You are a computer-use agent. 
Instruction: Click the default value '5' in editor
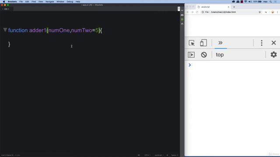coord(97,30)
